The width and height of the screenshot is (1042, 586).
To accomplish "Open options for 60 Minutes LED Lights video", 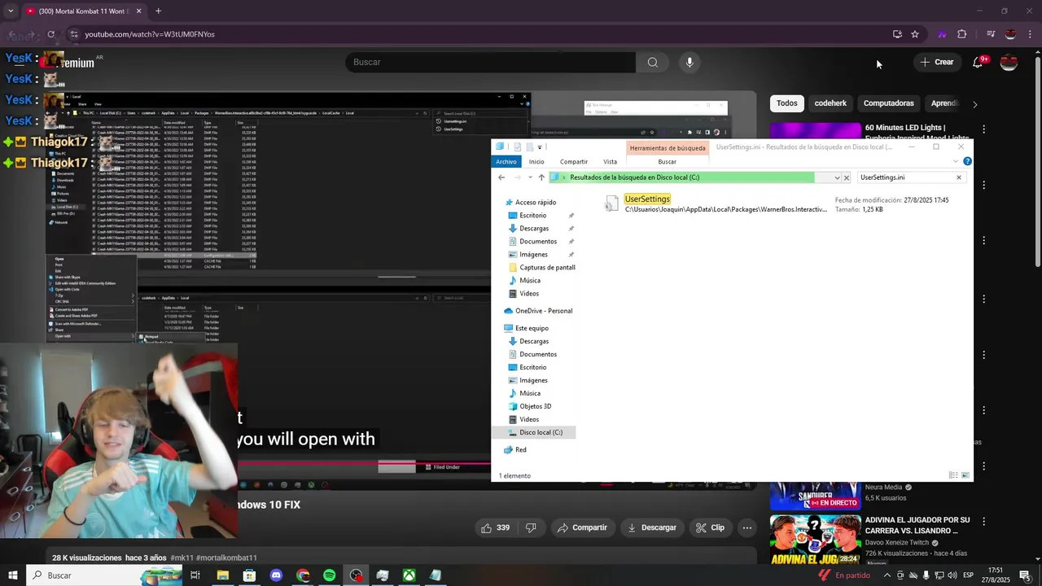I will (x=983, y=129).
